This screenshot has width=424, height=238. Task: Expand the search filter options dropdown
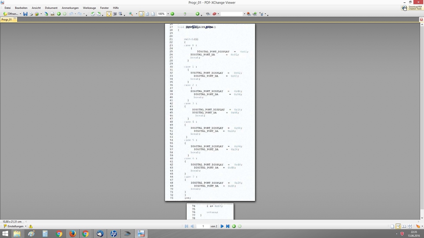[265, 14]
